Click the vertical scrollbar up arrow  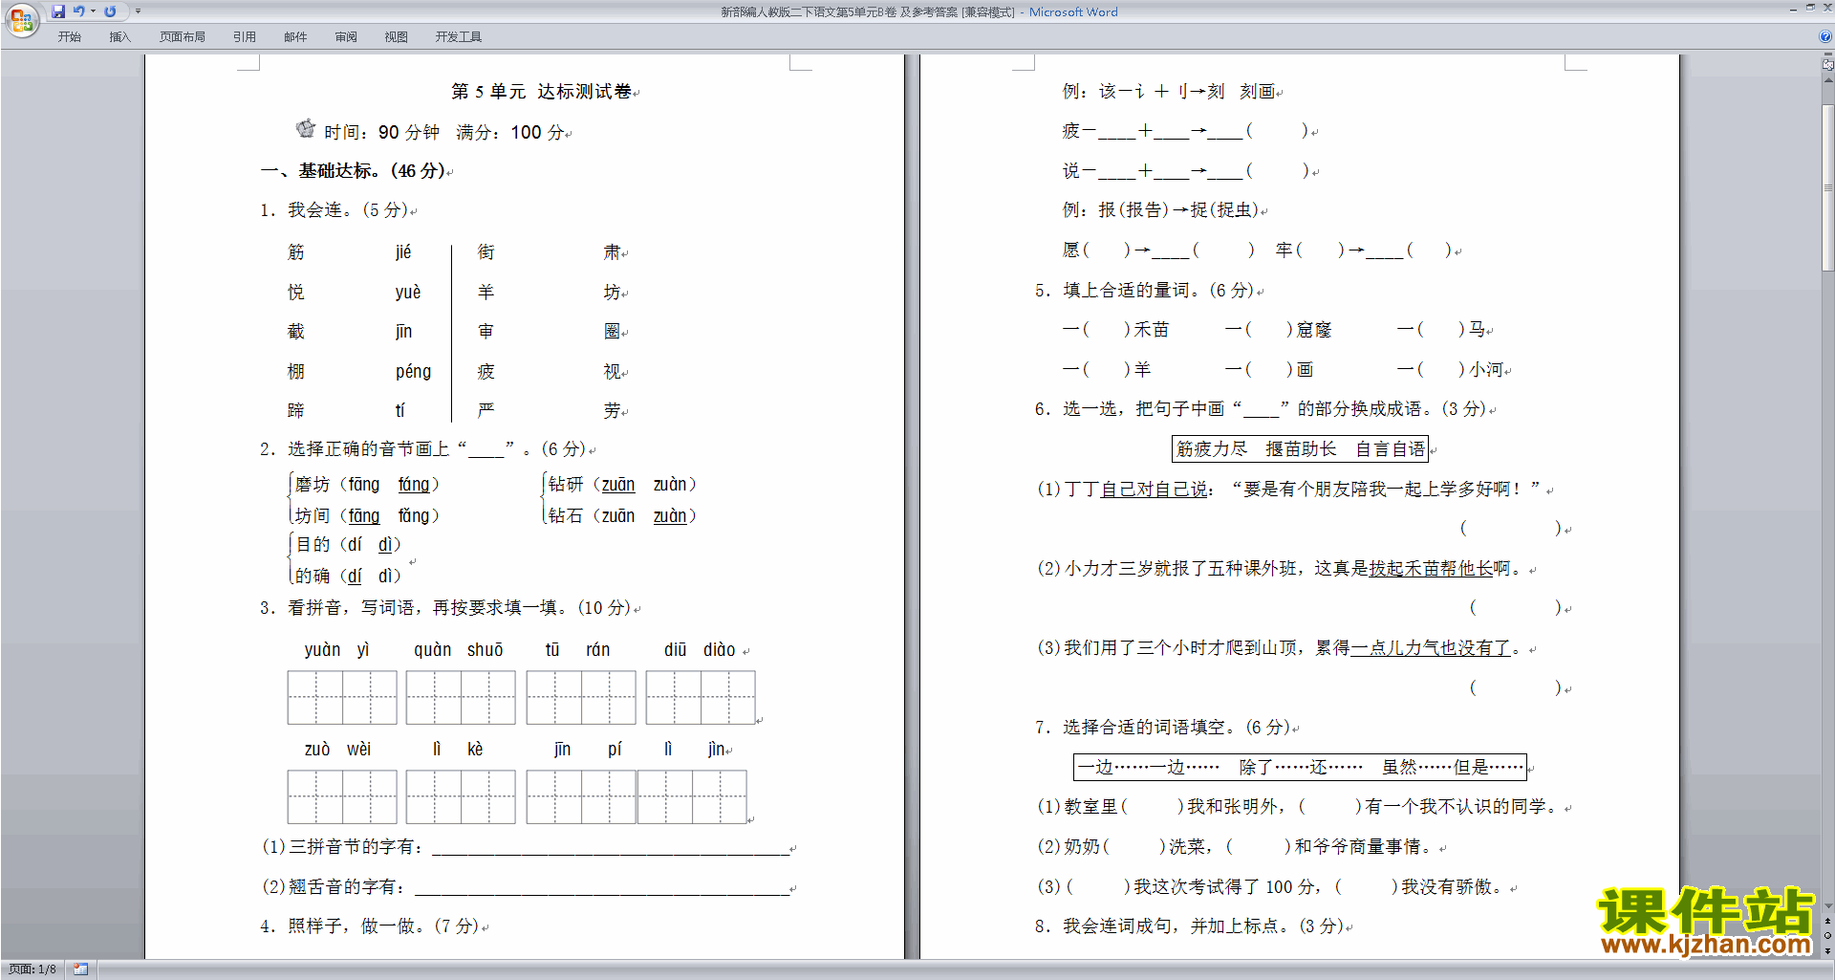[x=1827, y=80]
